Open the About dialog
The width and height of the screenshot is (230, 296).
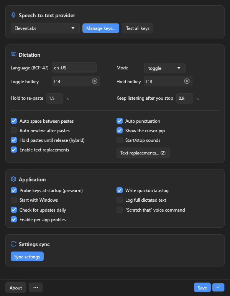(16, 288)
